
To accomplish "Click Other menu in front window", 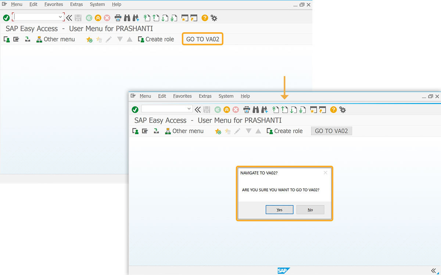I will point(184,131).
